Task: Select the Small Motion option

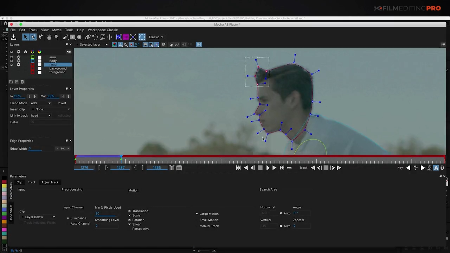Action: point(208,220)
